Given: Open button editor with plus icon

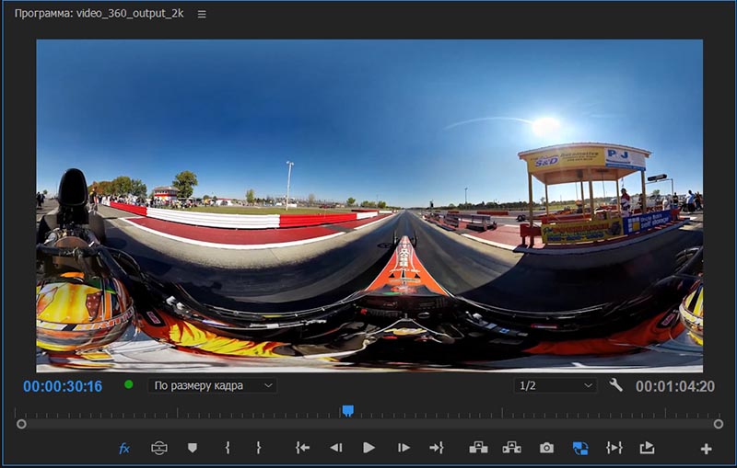Looking at the screenshot, I should tap(707, 449).
